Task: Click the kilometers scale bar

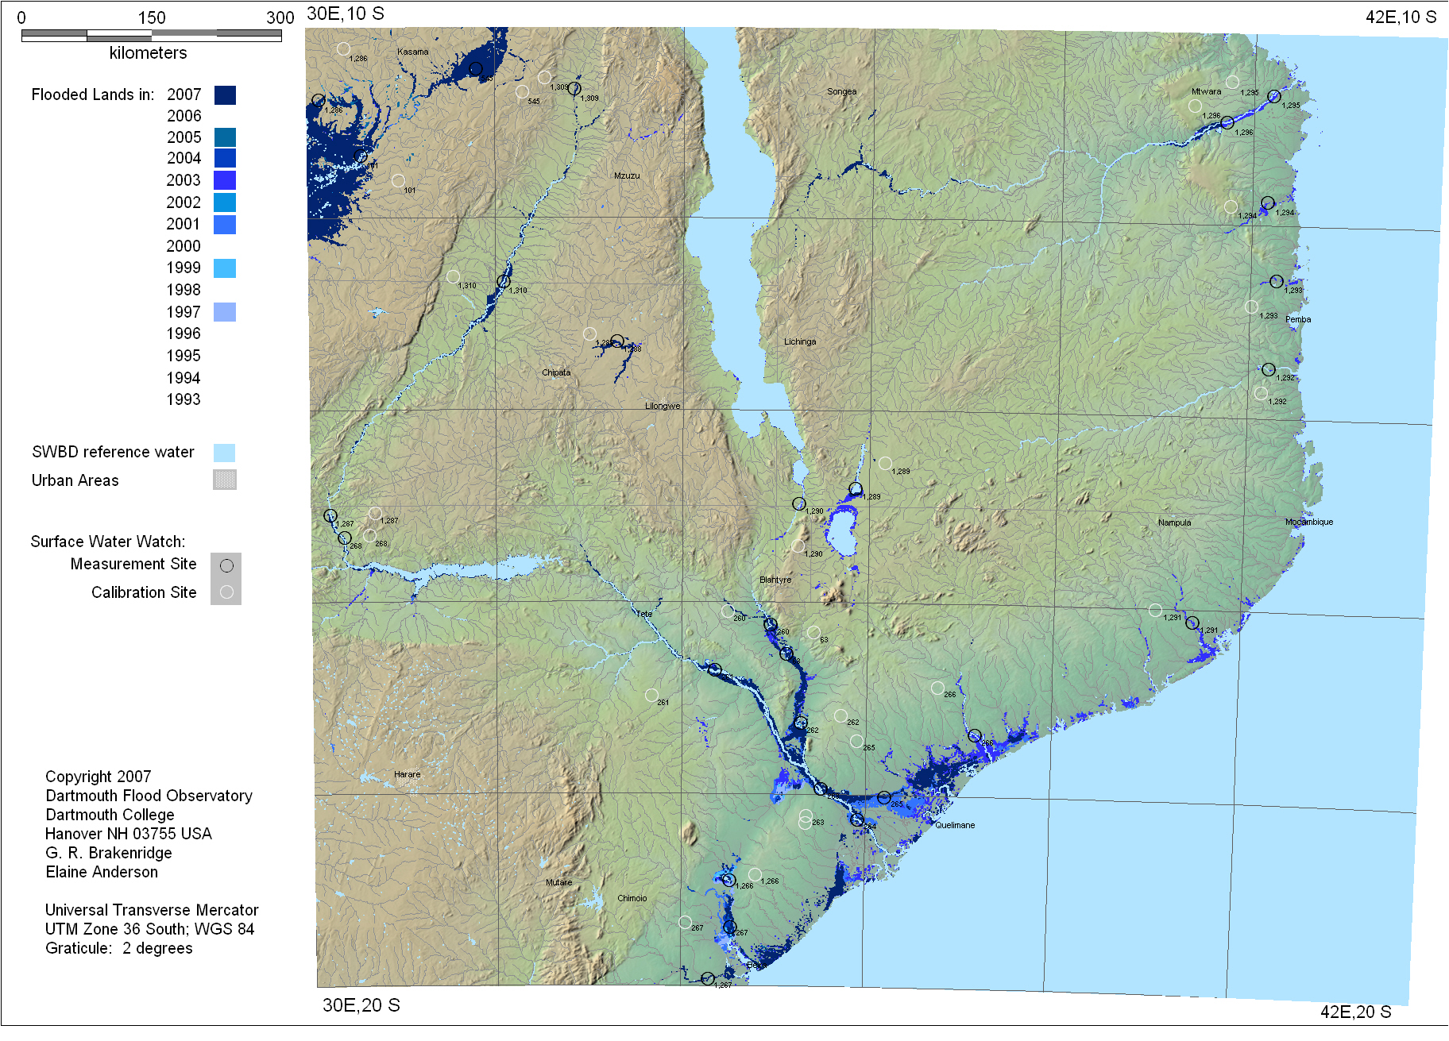Action: (151, 35)
